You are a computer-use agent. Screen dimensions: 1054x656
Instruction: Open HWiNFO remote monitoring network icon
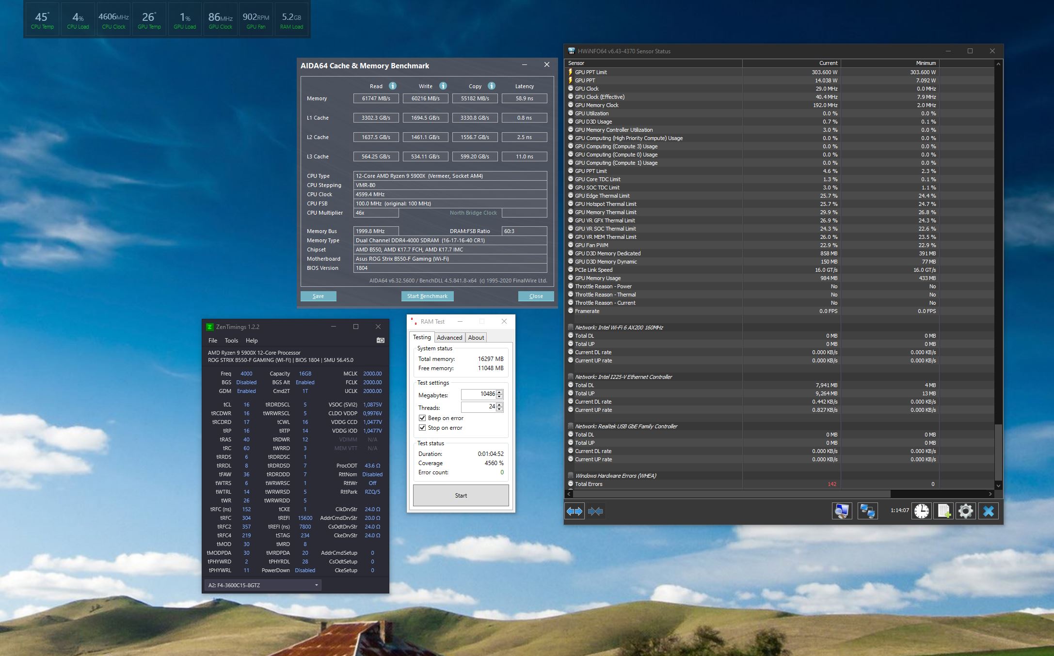868,511
